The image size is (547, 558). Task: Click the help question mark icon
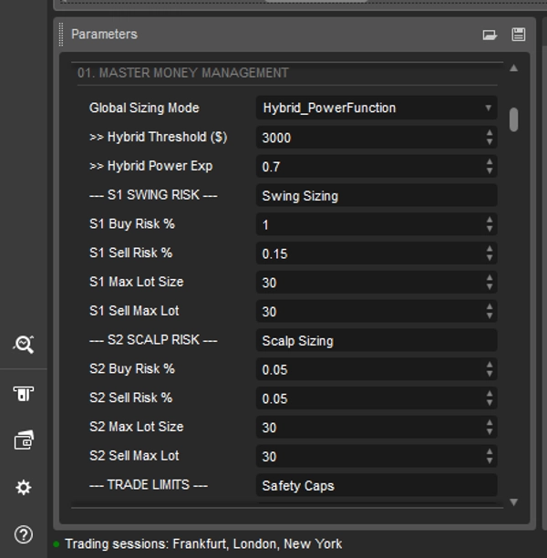tap(24, 534)
